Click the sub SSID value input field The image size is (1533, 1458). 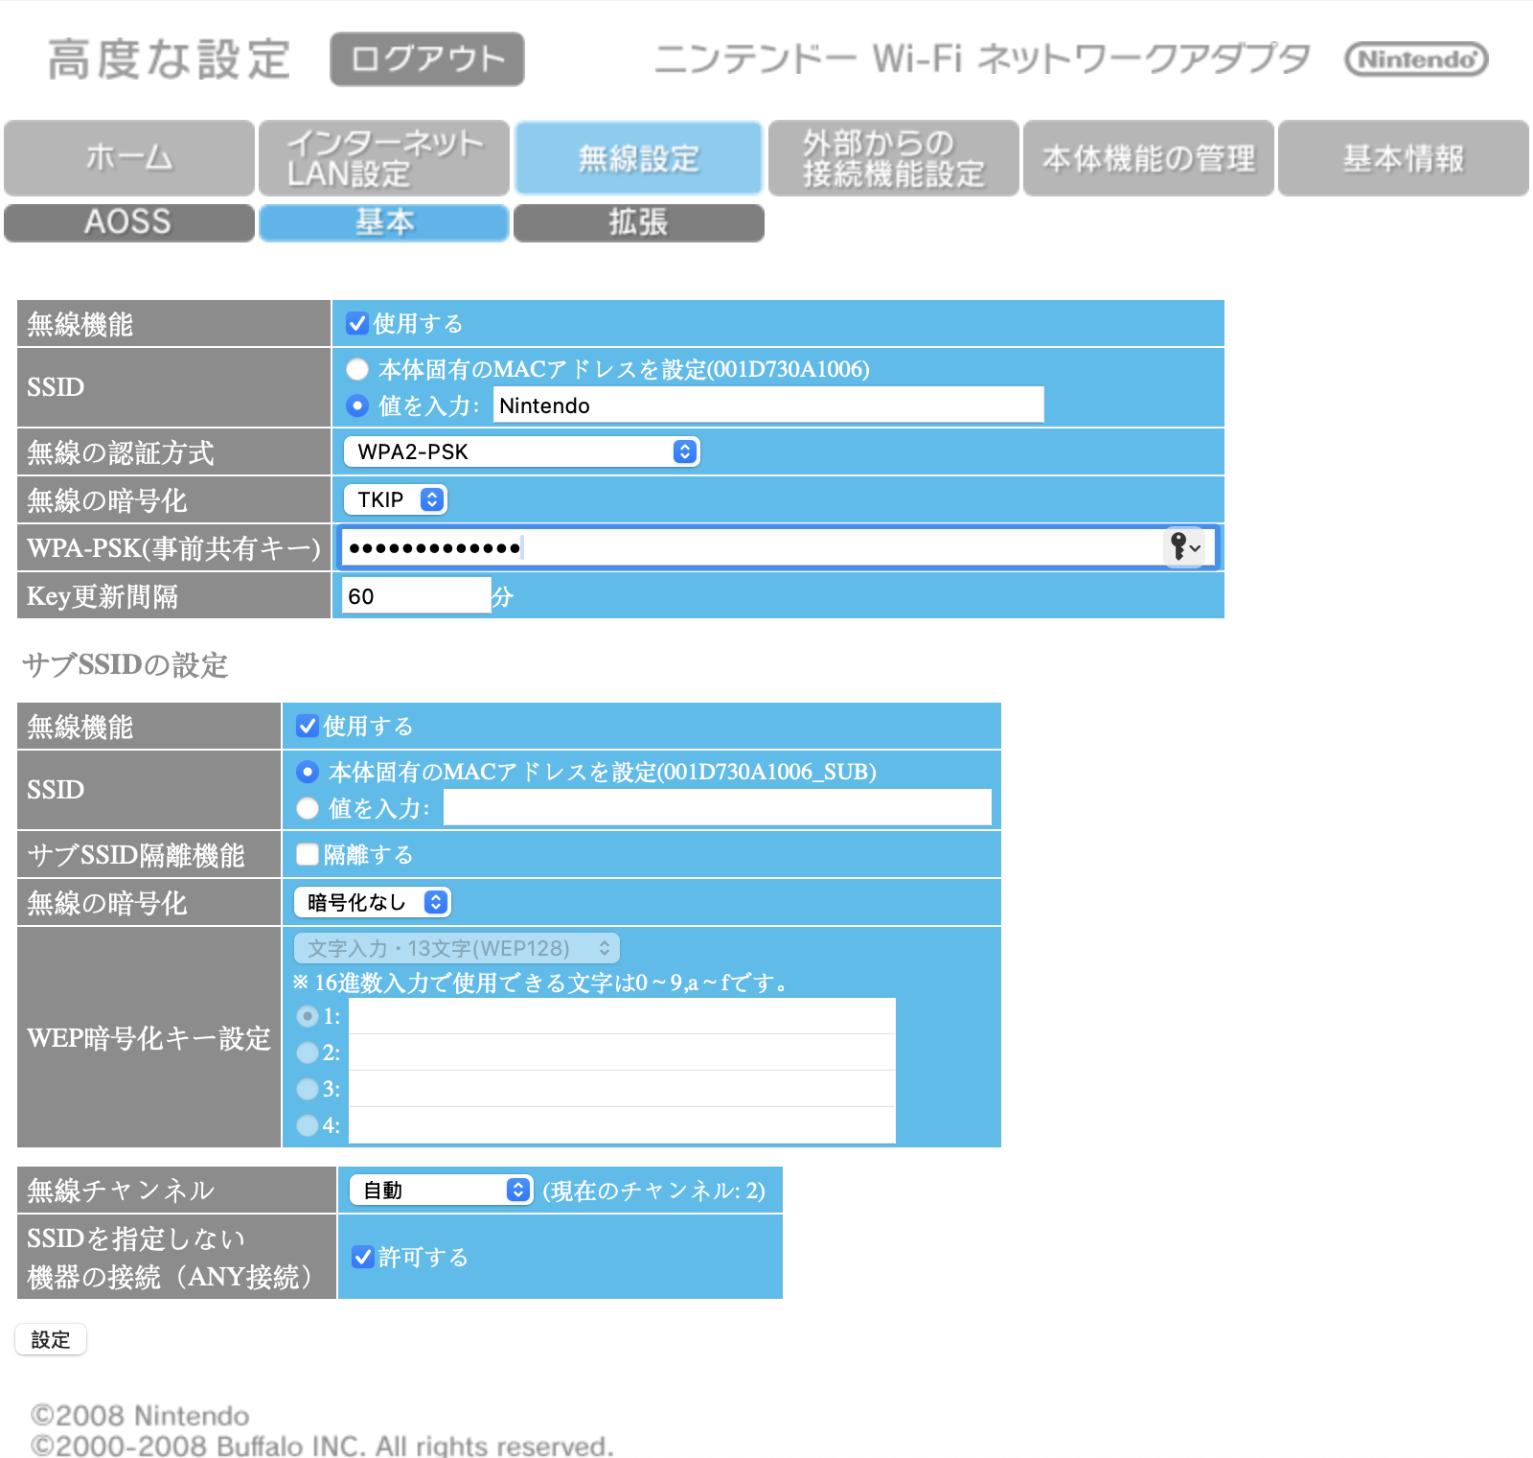click(x=718, y=807)
